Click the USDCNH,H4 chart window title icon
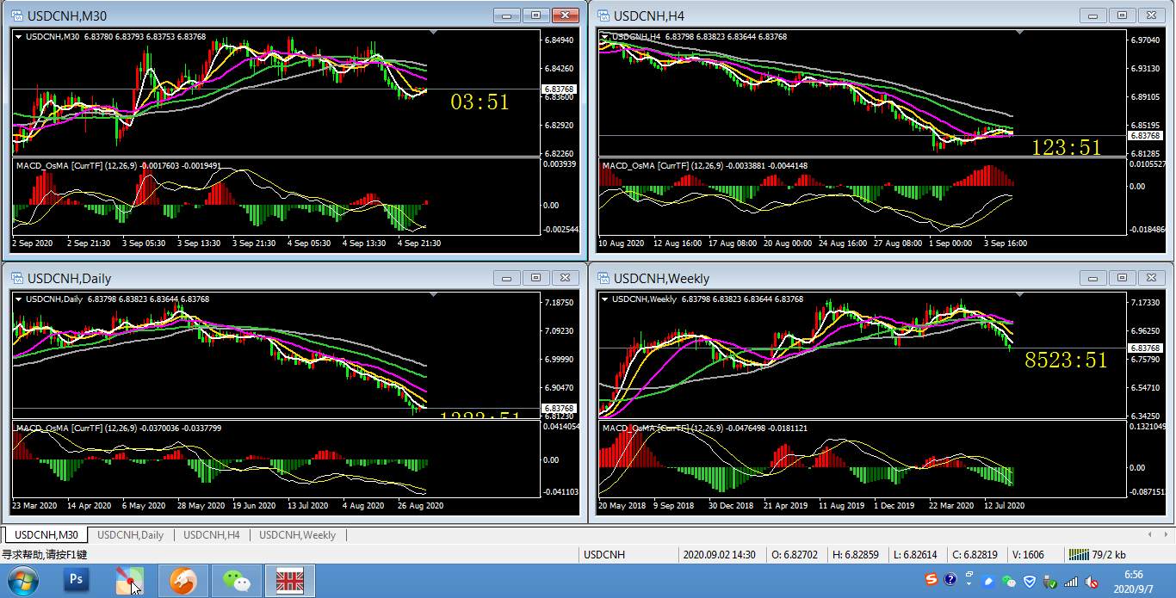 point(603,15)
